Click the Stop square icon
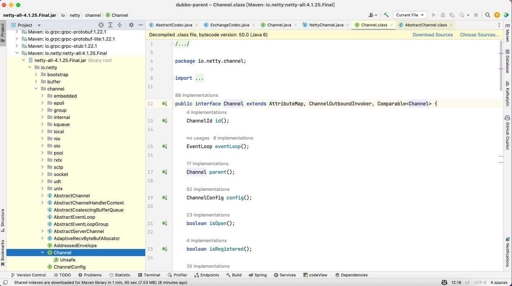The image size is (512, 286). (476, 15)
